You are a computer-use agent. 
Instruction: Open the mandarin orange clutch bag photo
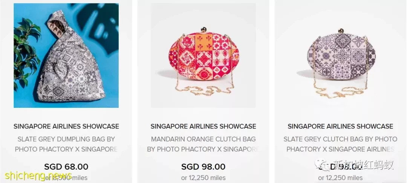coord(203,55)
